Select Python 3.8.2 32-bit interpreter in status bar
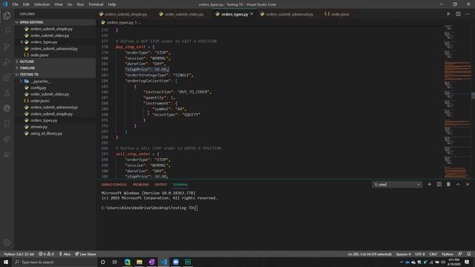Viewport: 475px width, 267px height. [x=19, y=254]
